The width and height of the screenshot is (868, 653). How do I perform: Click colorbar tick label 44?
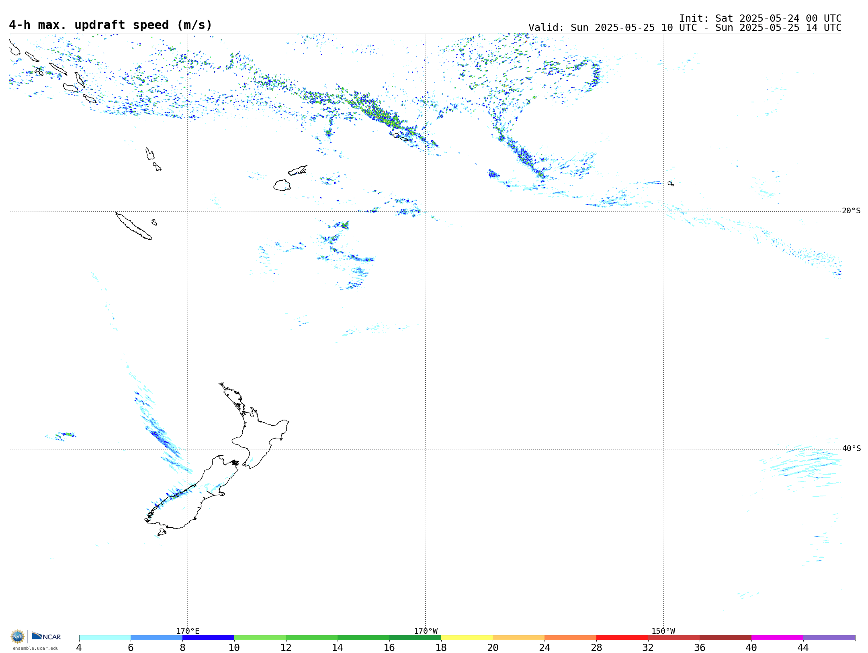point(803,647)
